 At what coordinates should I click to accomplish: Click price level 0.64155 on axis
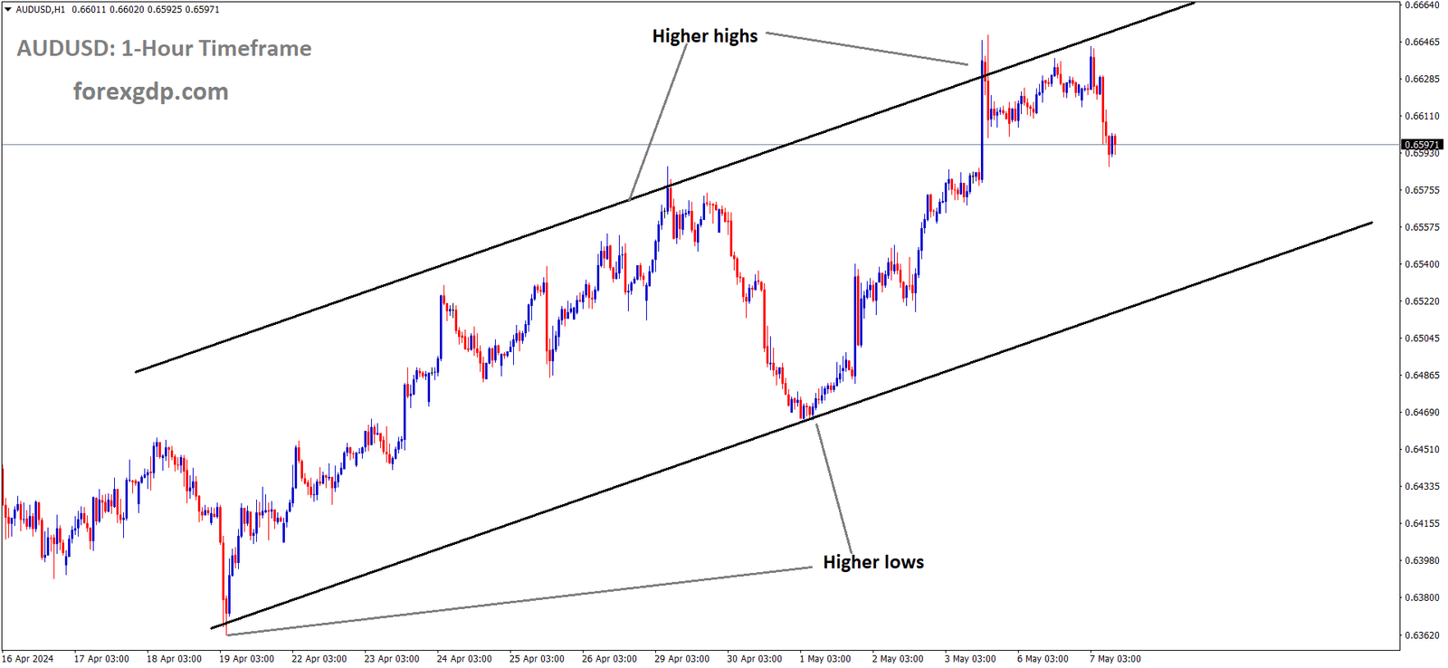click(x=1422, y=523)
